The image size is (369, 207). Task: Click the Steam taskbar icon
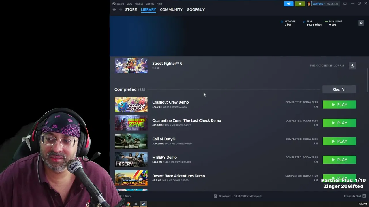pyautogui.click(x=143, y=204)
